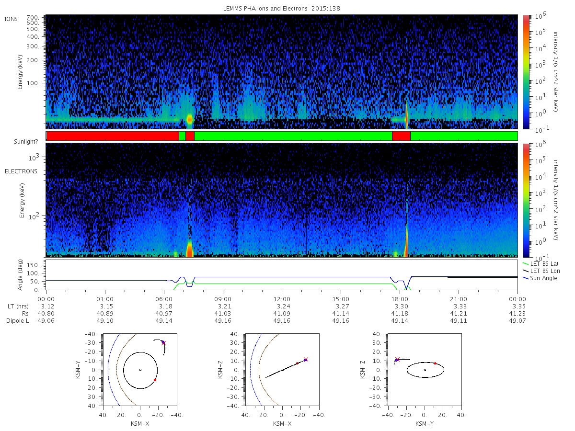Select the IONS panel label
The image size is (575, 431).
click(12, 19)
